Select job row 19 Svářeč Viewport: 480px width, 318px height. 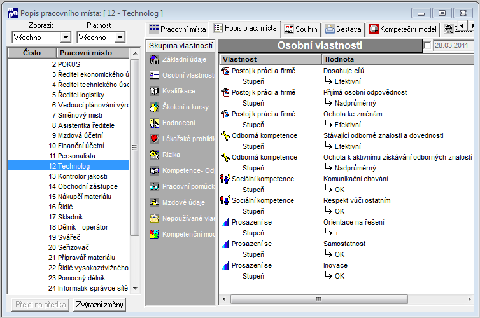pos(68,237)
